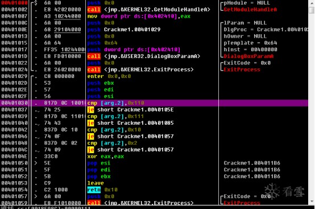Click the hInst = 00400000 comment
315x209 pixels.
(x=250, y=50)
